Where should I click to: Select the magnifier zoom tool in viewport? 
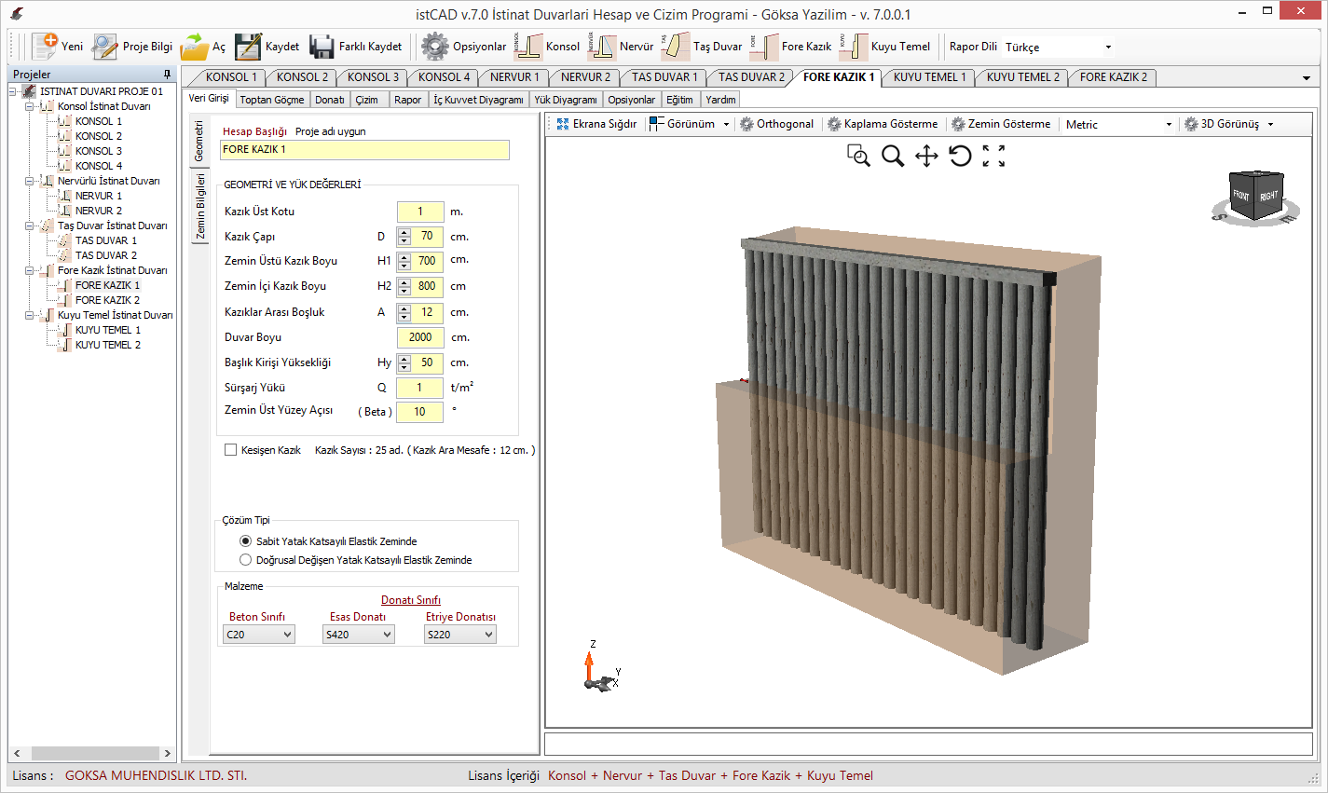pyautogui.click(x=893, y=156)
